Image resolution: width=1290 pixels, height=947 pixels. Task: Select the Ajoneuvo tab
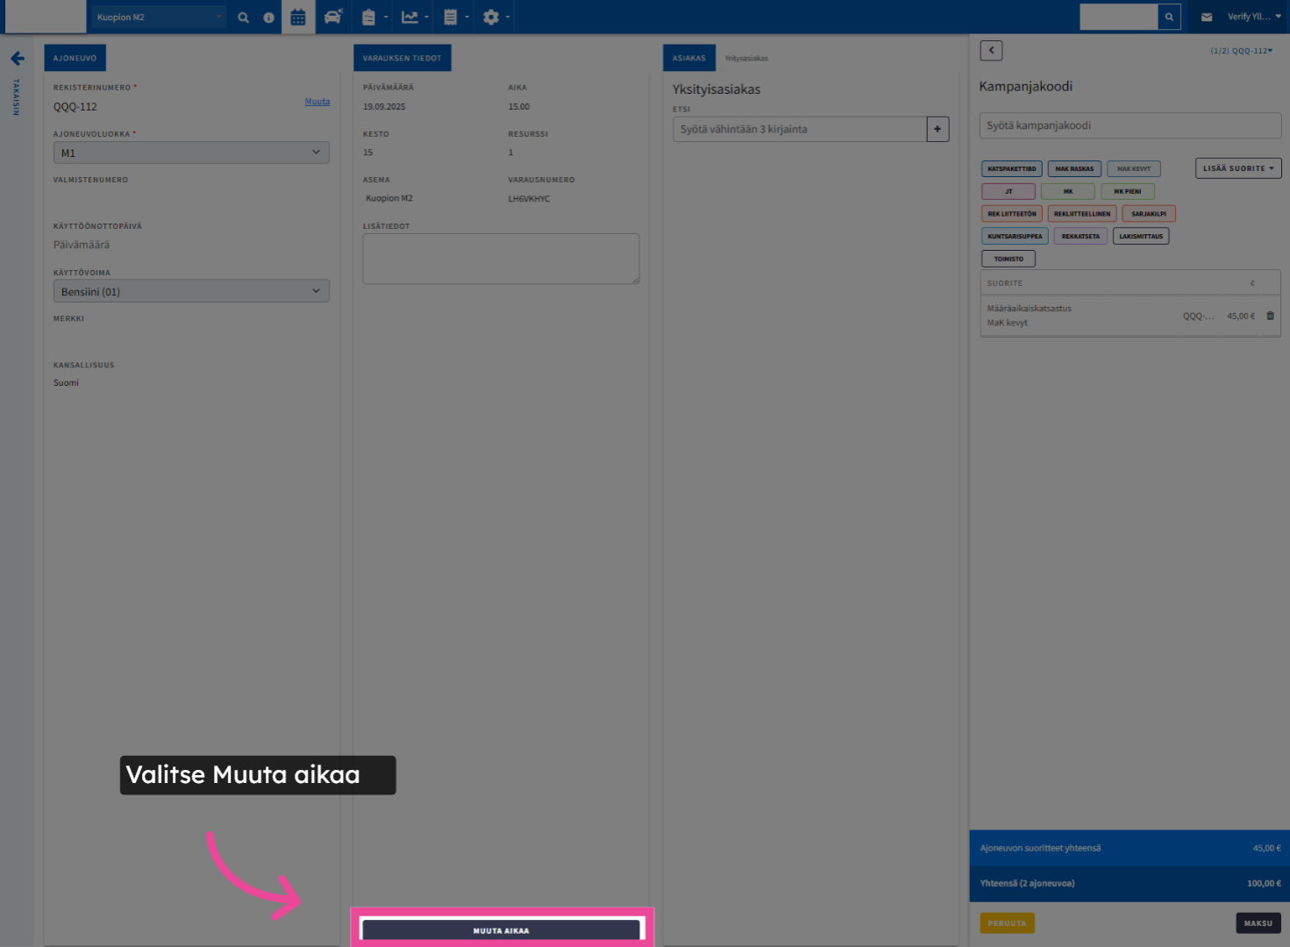tap(75, 58)
